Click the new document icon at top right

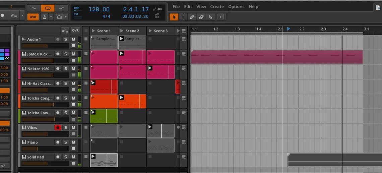[378, 7]
